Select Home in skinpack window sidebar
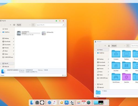The width and height of the screenshot is (138, 106). (102, 50)
